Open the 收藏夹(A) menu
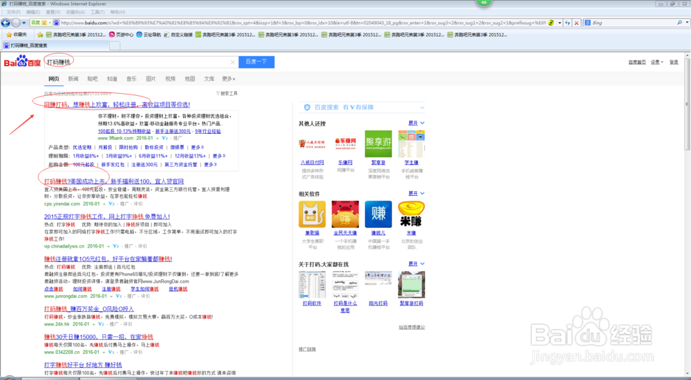The width and height of the screenshot is (691, 380). (x=75, y=12)
